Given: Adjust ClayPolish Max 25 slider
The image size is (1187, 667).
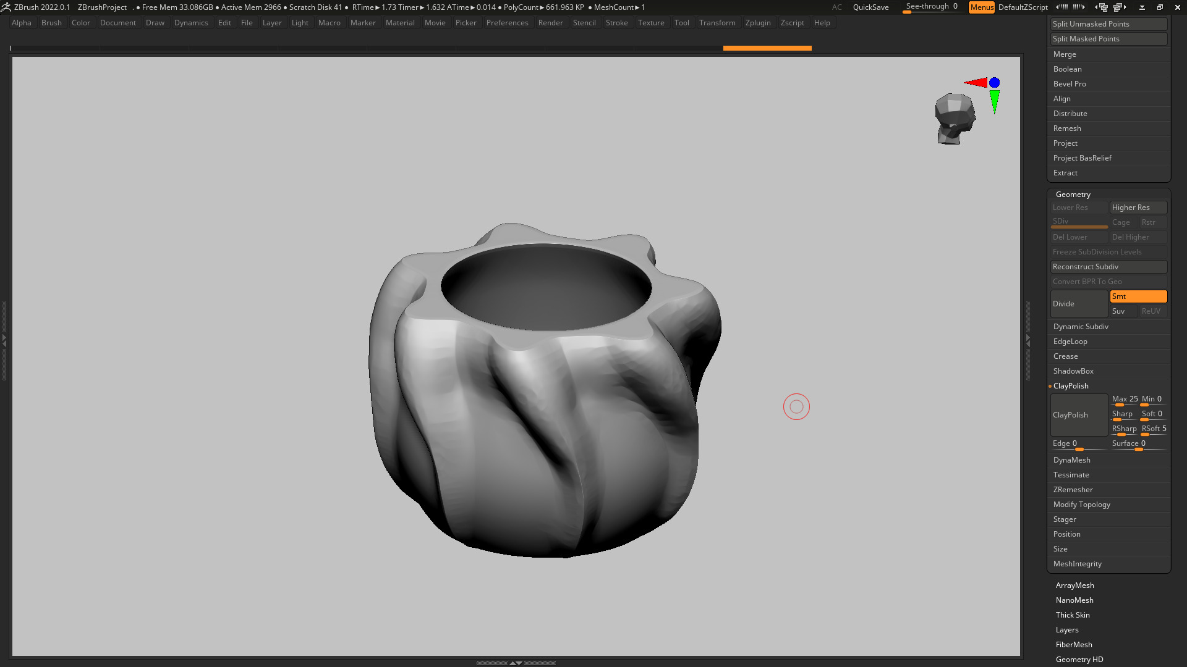Looking at the screenshot, I should [x=1124, y=400].
